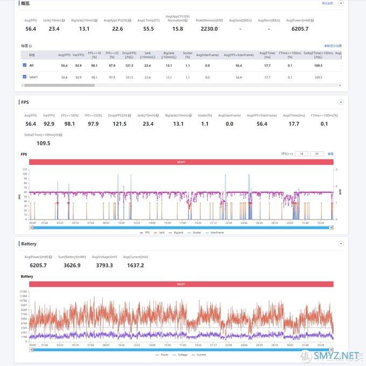Viewport: 366px width, 366px height.
Task: Click the label table horizontal scrollbar thumb
Action: tap(60, 86)
